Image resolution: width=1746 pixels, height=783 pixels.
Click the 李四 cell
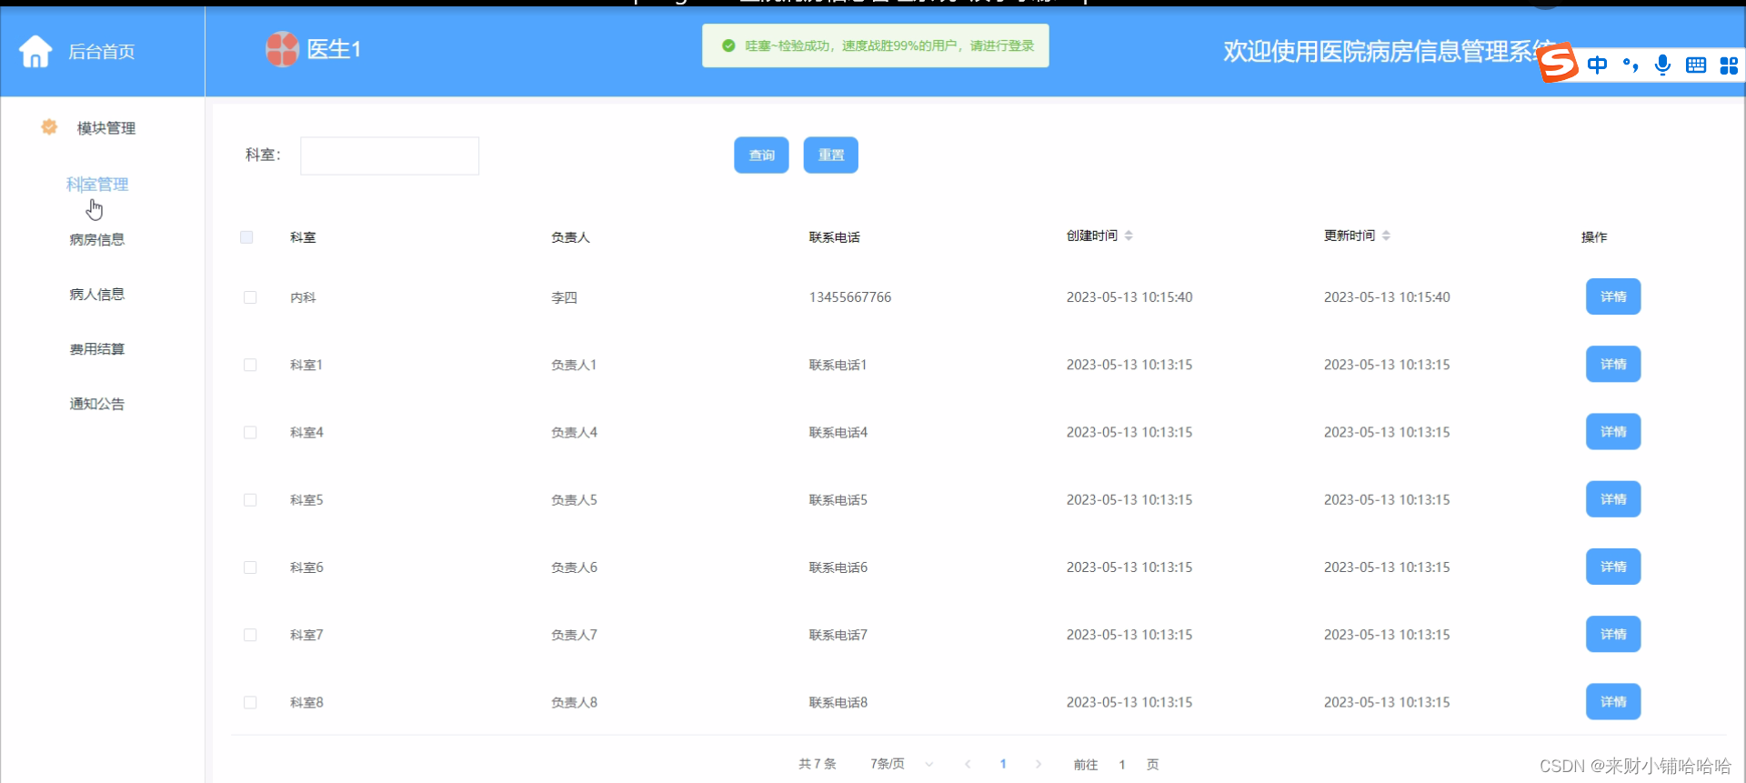[x=564, y=297]
